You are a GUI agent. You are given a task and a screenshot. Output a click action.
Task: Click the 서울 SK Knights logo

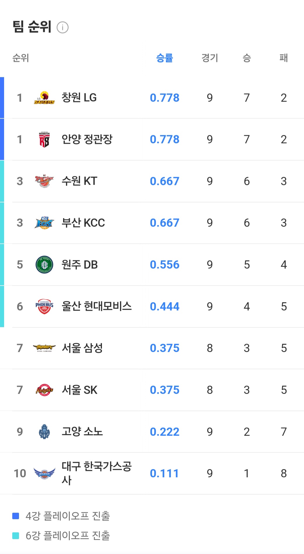coord(44,390)
